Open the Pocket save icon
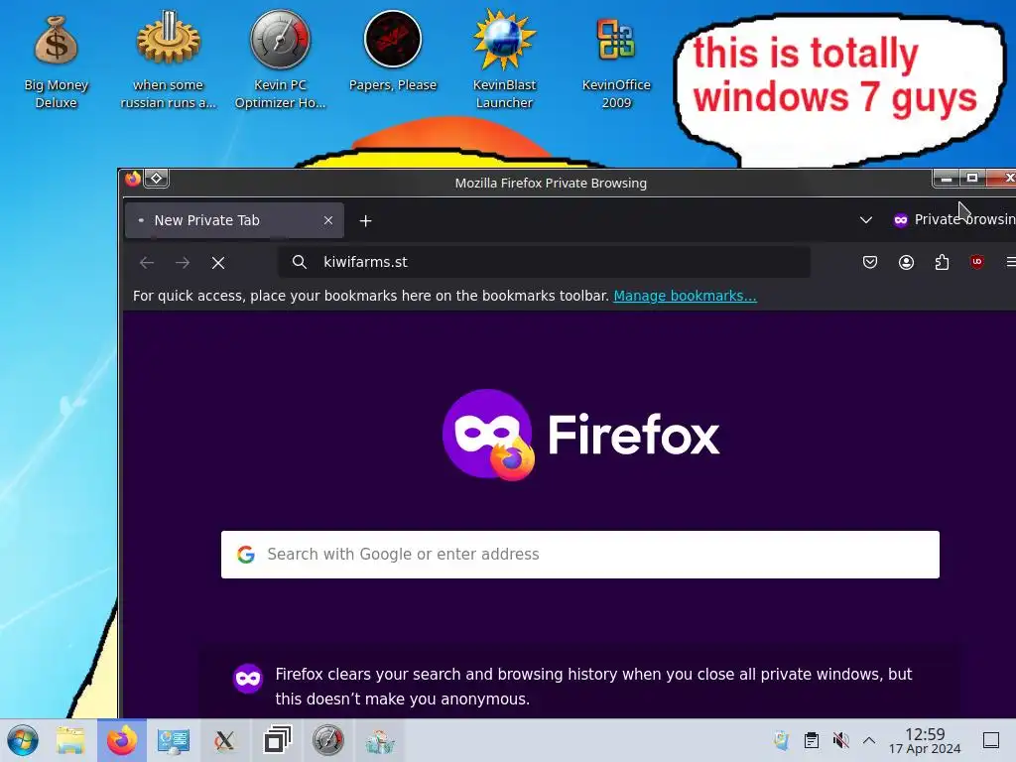Image resolution: width=1016 pixels, height=762 pixels. pos(870,262)
